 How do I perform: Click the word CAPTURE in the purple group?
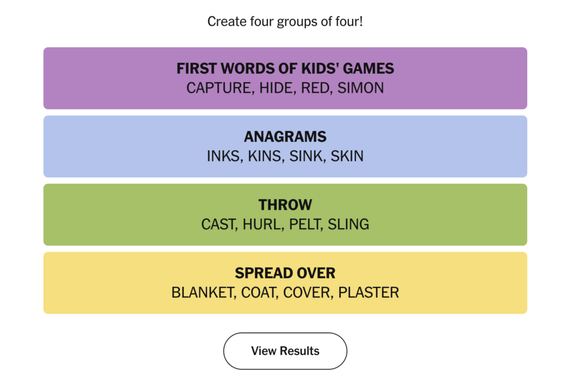(x=218, y=88)
